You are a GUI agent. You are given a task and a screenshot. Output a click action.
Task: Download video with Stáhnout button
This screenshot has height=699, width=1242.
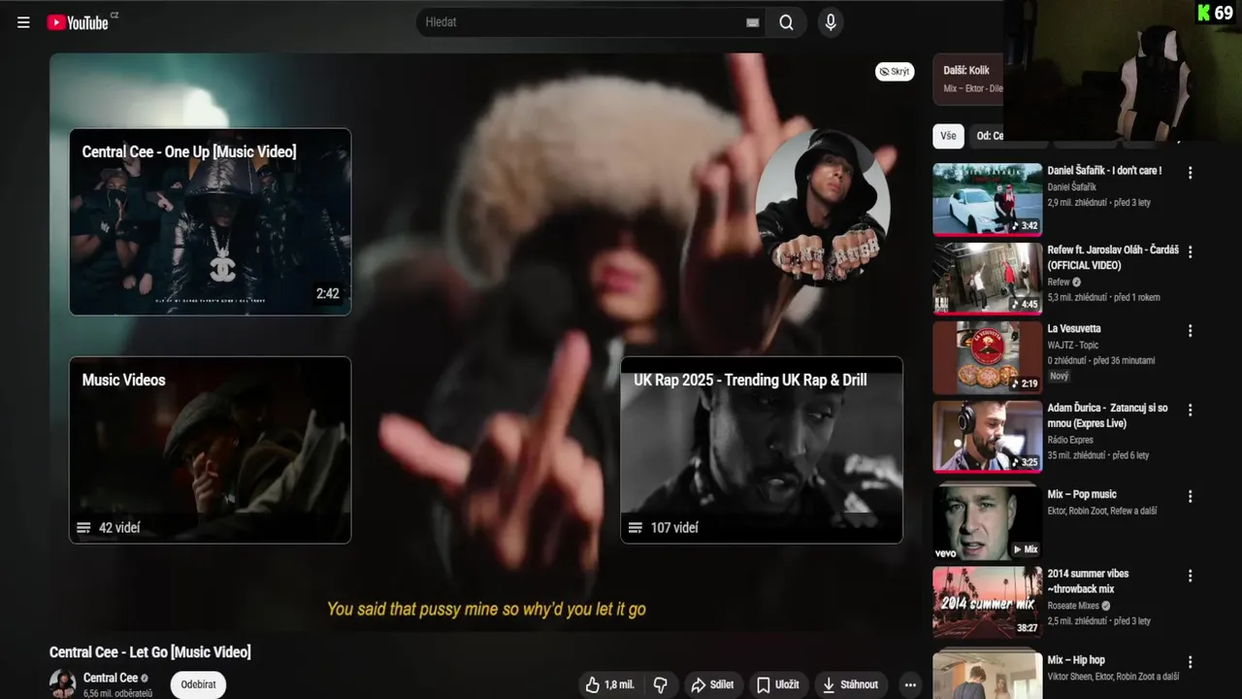click(x=850, y=684)
